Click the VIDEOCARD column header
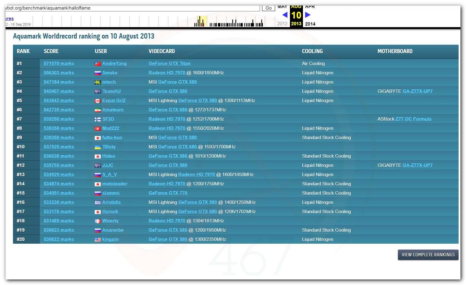Image resolution: width=466 pixels, height=285 pixels. point(162,51)
